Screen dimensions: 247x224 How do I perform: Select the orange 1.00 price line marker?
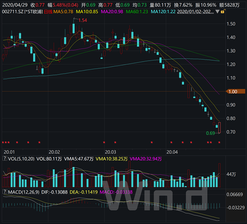pos(235,91)
